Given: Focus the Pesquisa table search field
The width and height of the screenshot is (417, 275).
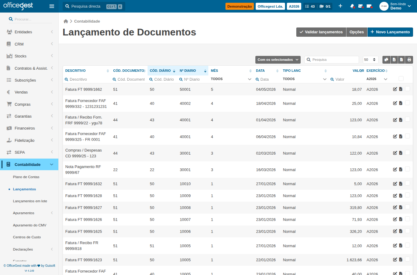Looking at the screenshot, I should point(332,60).
